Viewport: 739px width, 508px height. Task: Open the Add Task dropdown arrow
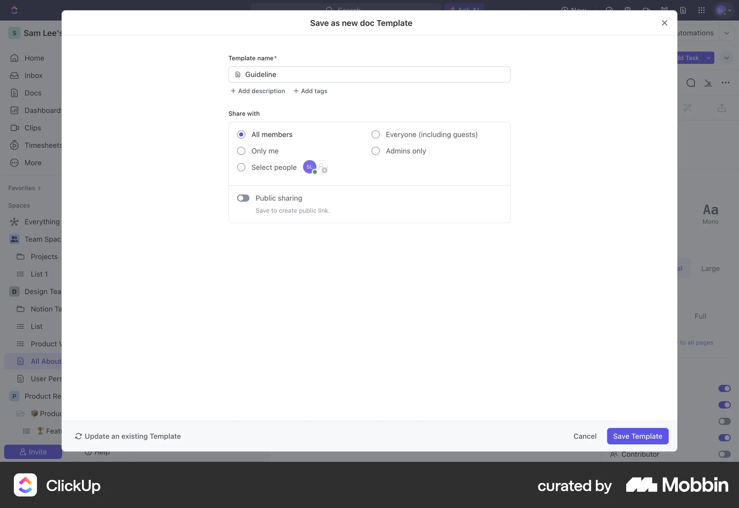click(x=709, y=58)
